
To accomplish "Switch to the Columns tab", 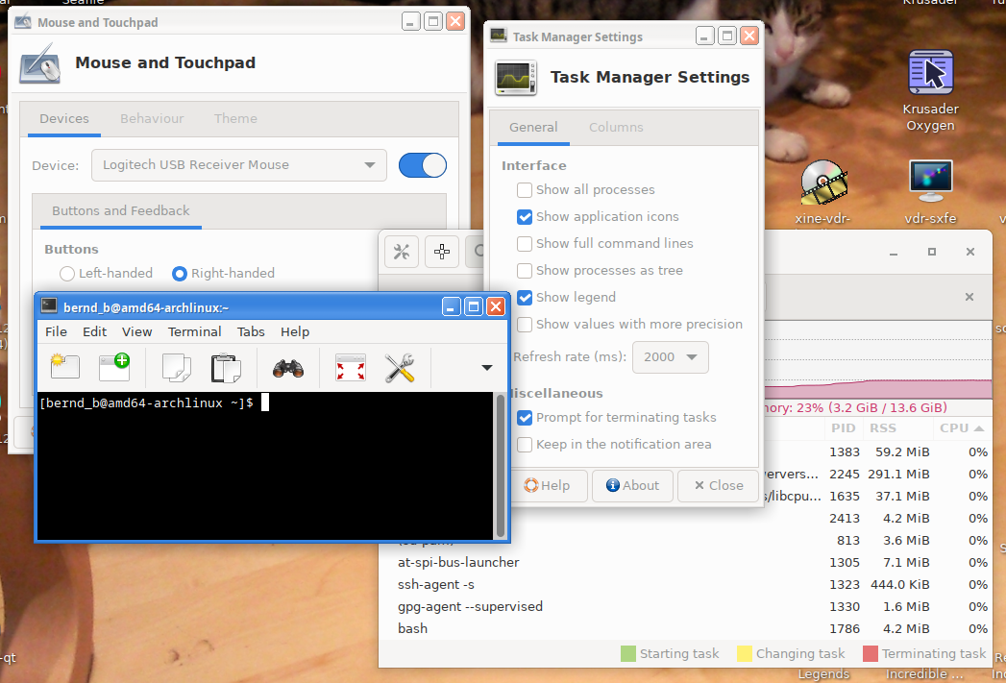I will pyautogui.click(x=616, y=127).
